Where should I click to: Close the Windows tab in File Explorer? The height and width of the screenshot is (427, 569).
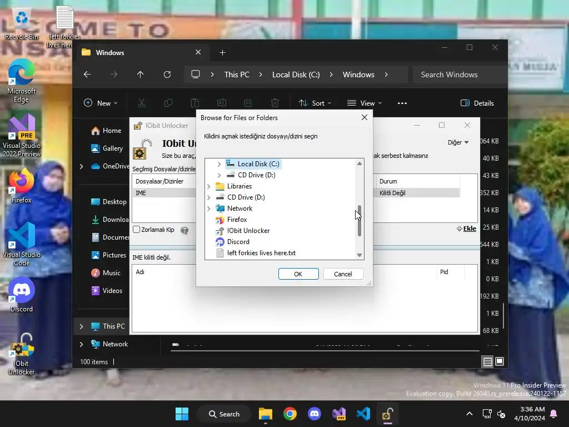(x=198, y=52)
